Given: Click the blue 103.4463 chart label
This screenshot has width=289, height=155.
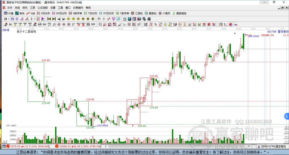Looking at the screenshot, I should tap(102, 125).
